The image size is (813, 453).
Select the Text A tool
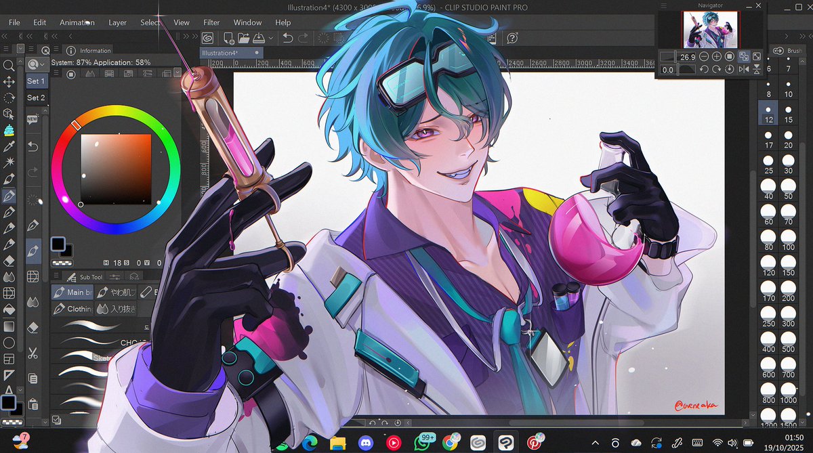[9, 390]
